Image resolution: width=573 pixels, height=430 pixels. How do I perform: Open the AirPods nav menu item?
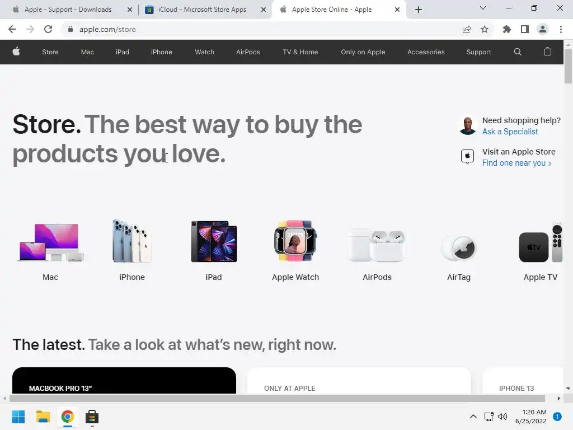pos(248,52)
